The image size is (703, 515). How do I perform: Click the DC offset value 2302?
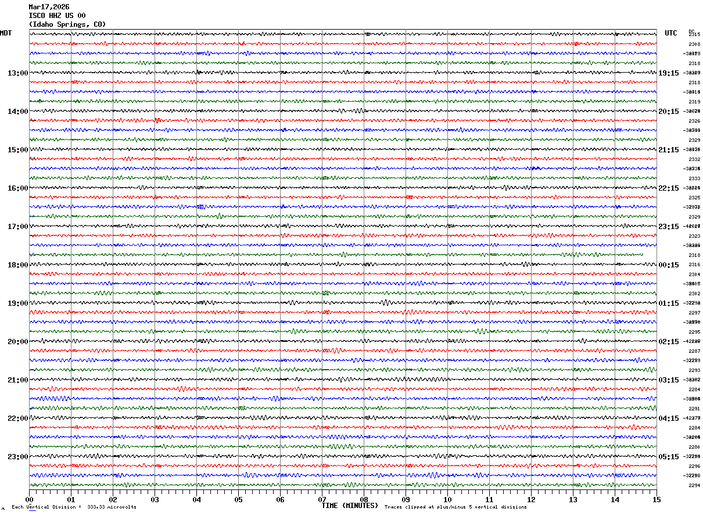click(x=694, y=294)
